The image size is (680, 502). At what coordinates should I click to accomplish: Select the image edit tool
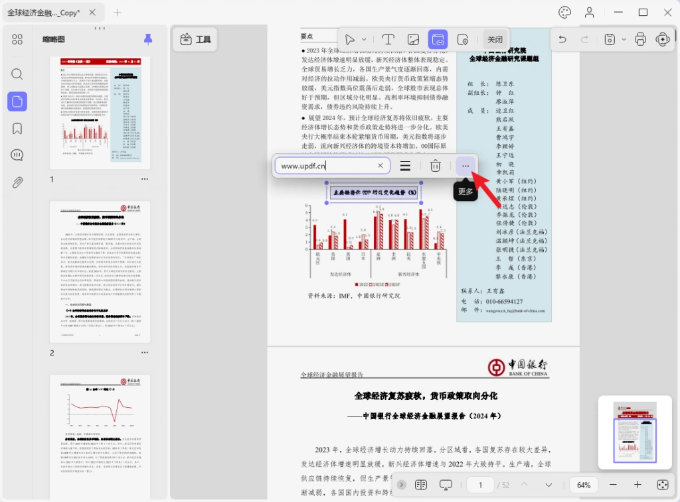coord(413,39)
